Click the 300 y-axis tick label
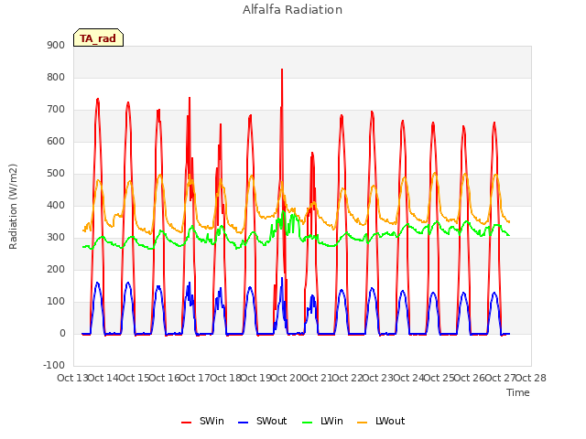586x439 pixels. pyautogui.click(x=56, y=238)
